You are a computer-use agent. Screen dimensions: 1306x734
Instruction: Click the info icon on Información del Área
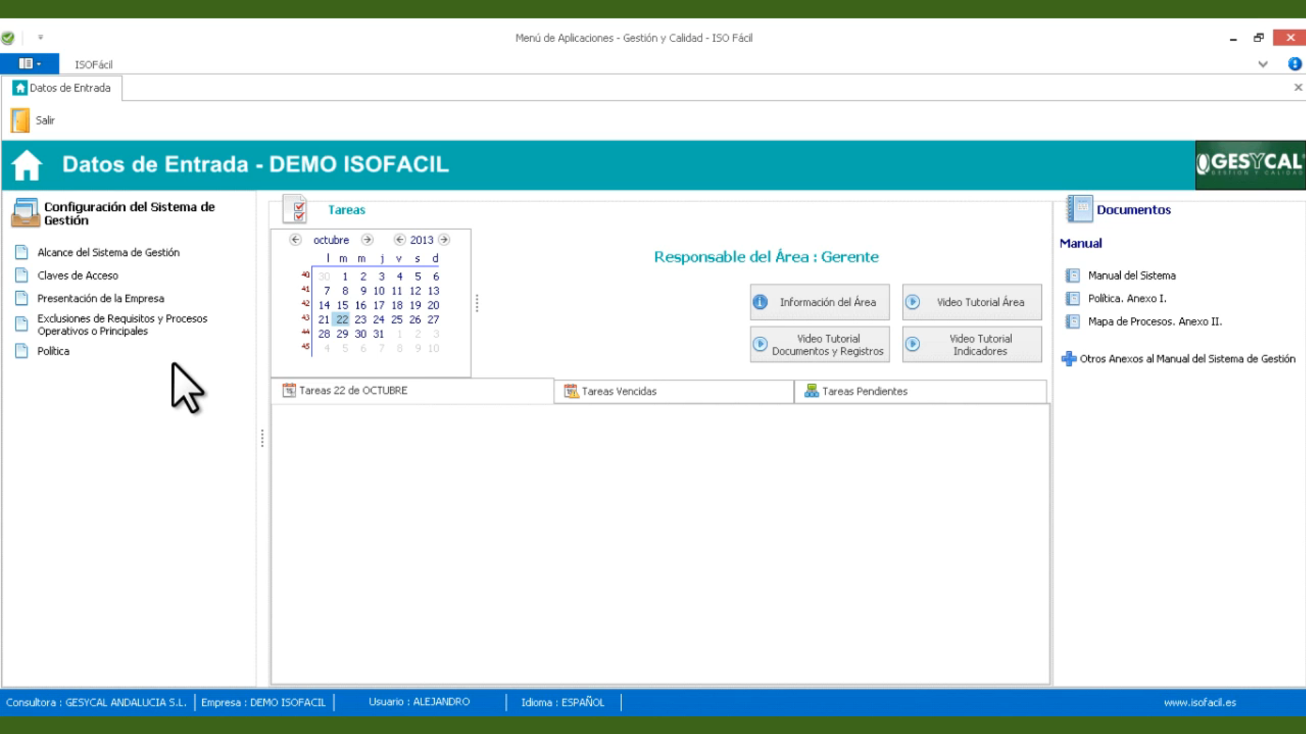760,302
